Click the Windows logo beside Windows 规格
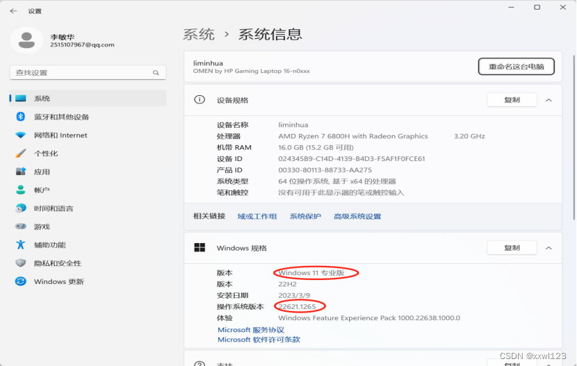This screenshot has height=366, width=577. [200, 247]
